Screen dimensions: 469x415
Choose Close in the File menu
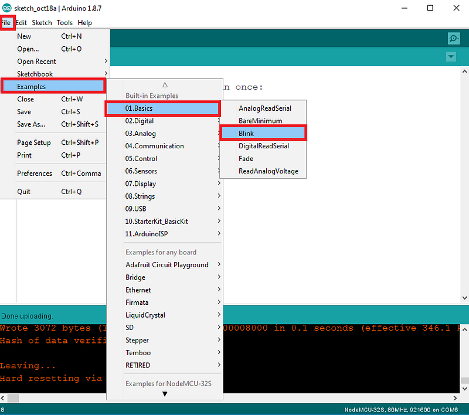click(53, 99)
